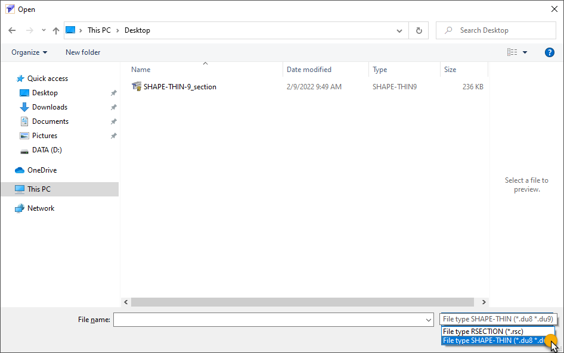Type in the File name field
The height and width of the screenshot is (353, 564).
[271, 319]
